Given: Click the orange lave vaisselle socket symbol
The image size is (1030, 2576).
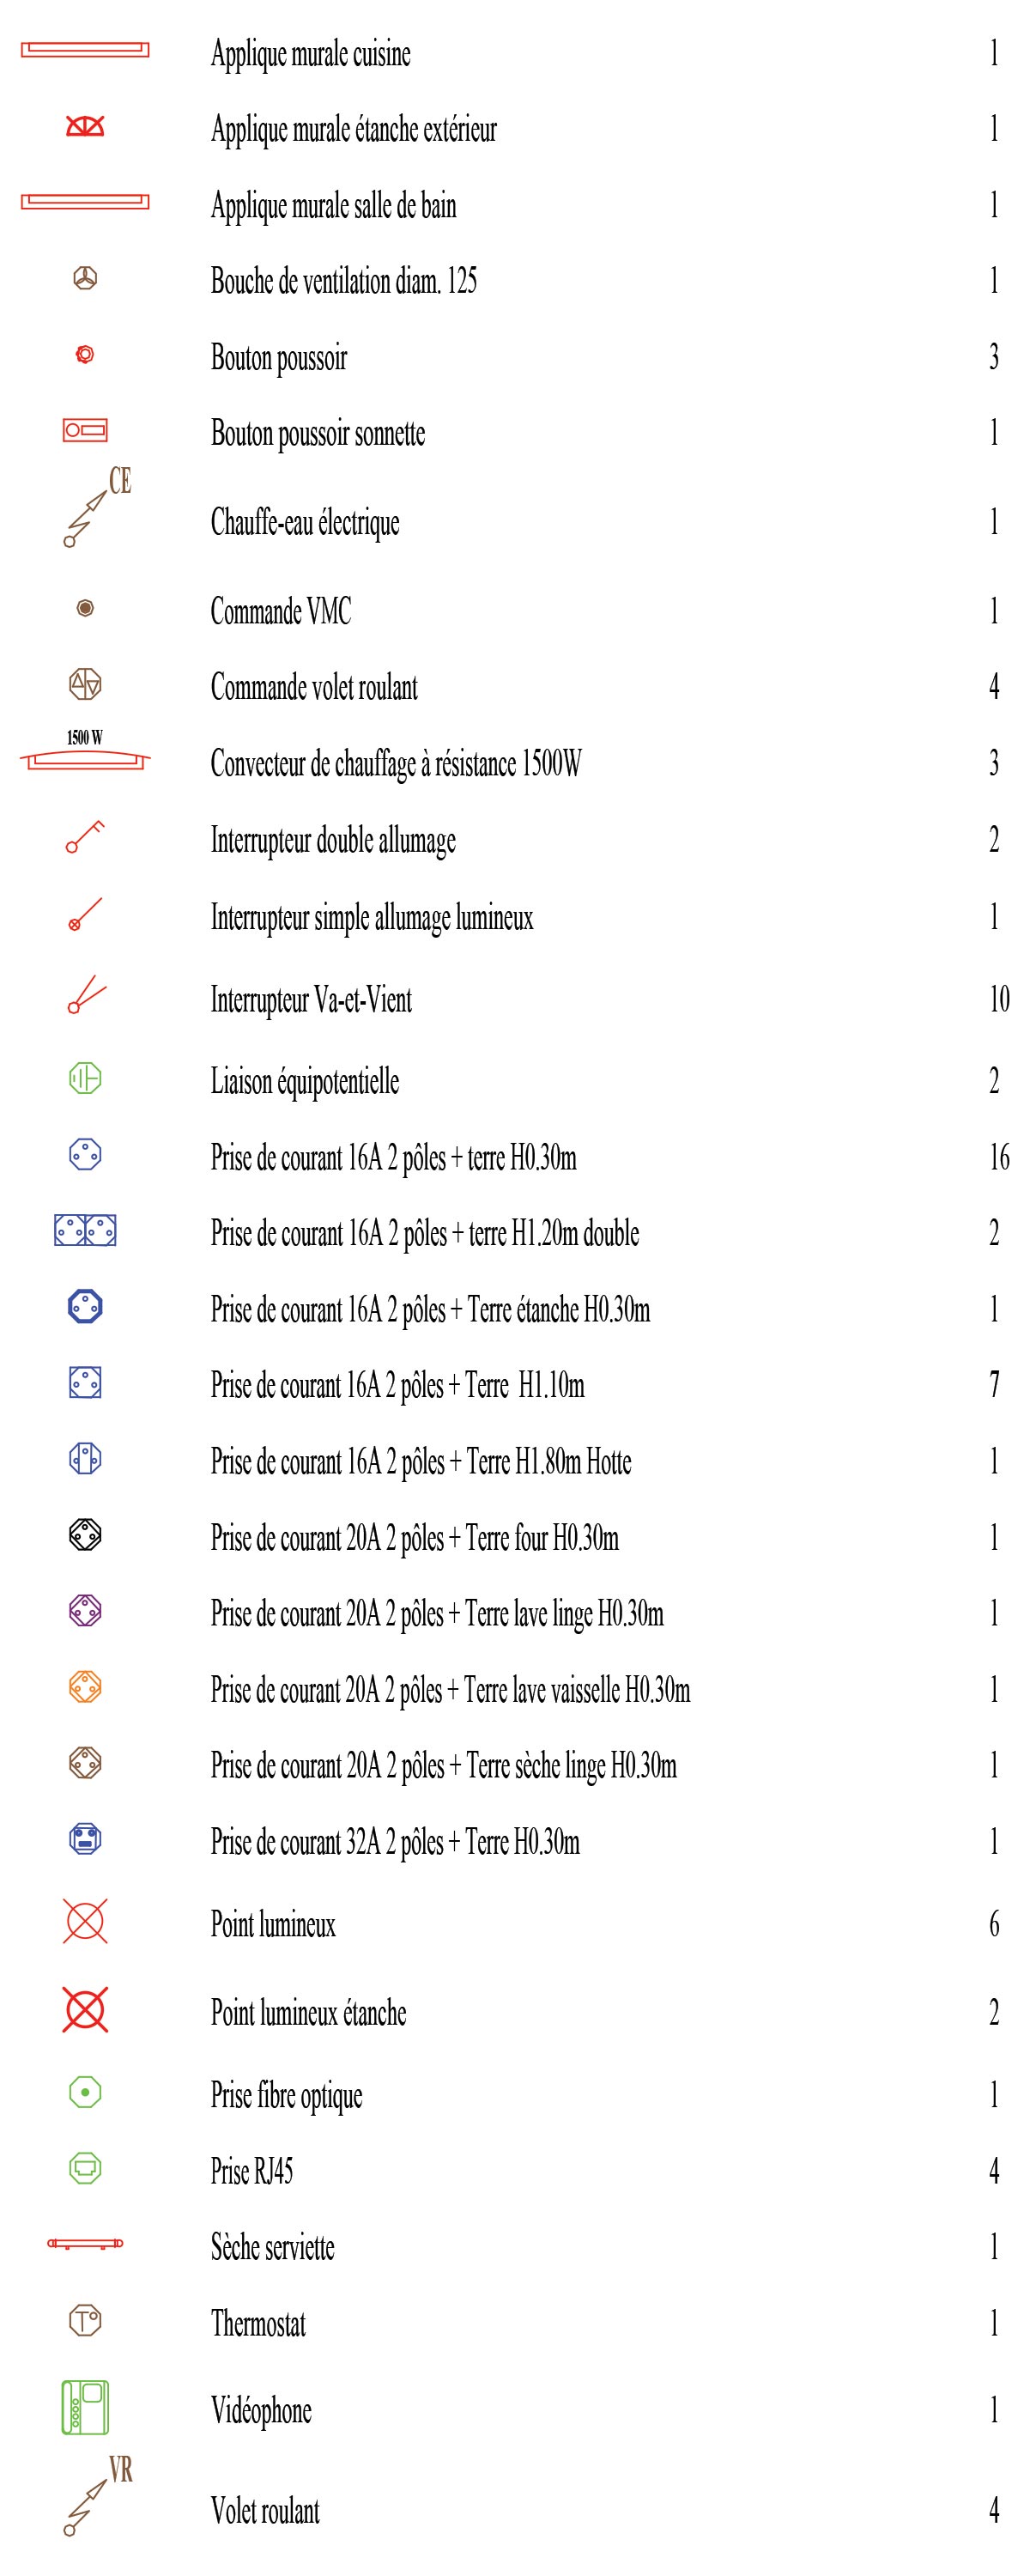Looking at the screenshot, I should (x=85, y=1687).
